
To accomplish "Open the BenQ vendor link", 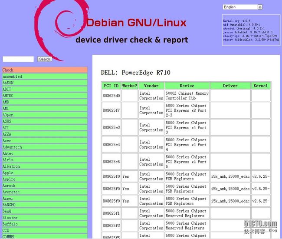I will (45, 211).
